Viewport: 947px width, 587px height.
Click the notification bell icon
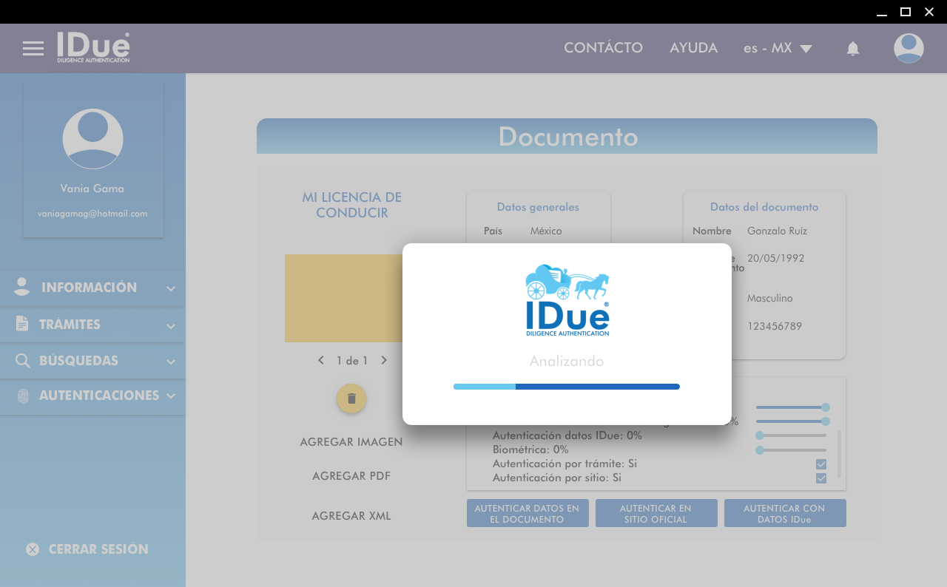[x=852, y=49]
